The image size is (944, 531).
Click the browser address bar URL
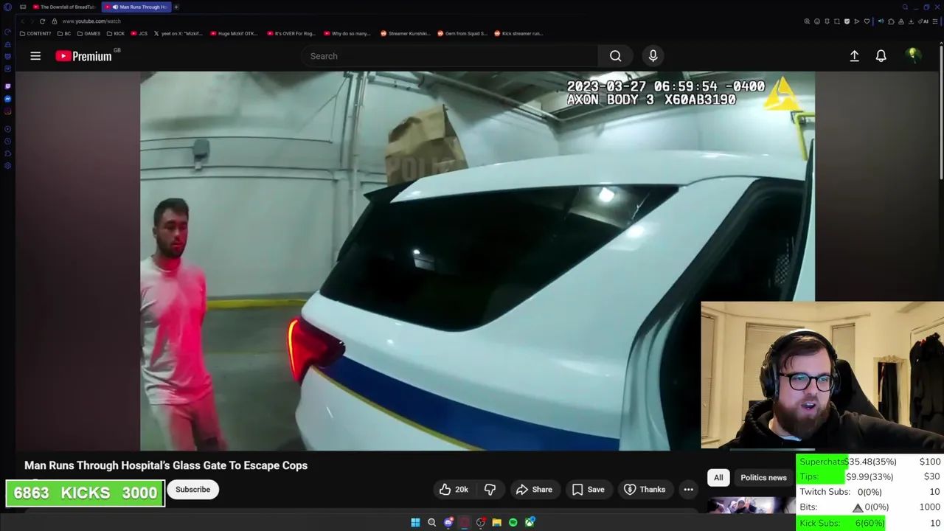(91, 21)
